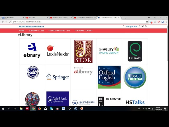Screen dimensions: 169x127
Task: Open the International Monetary Fund logo
Action: [x=33, y=72]
